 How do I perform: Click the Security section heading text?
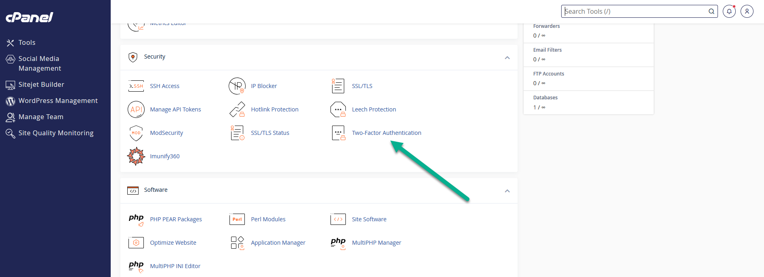[x=155, y=57]
